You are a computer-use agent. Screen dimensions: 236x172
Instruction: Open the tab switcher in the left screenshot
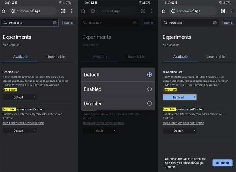[63, 11]
